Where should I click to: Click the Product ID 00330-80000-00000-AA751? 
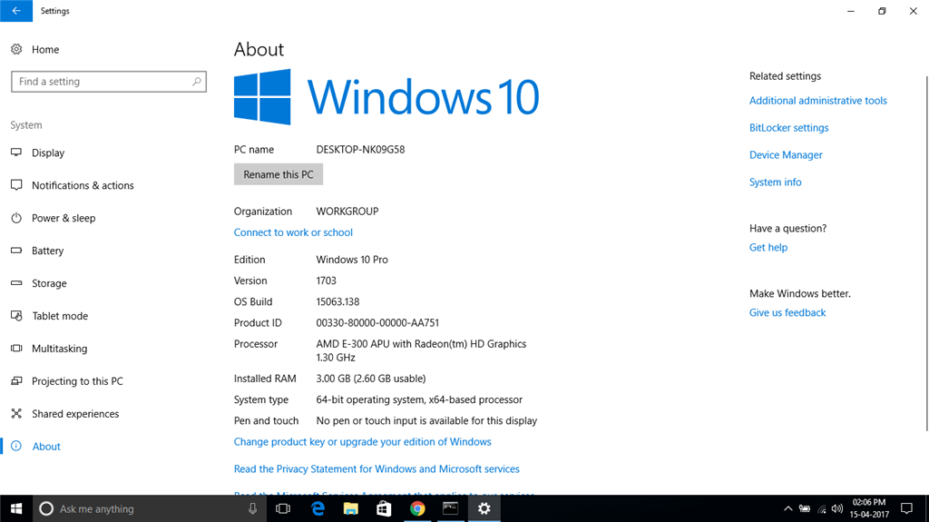click(x=377, y=322)
